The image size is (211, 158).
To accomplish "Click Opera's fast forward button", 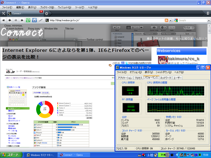I will coord(22,20).
